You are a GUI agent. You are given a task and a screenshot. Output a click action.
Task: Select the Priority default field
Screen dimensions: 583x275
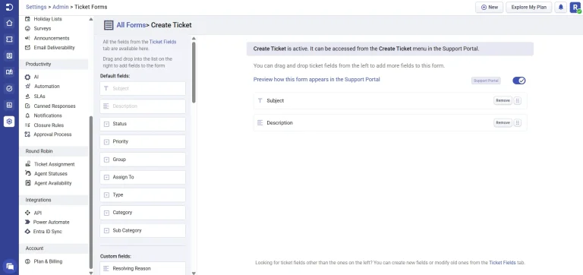coord(143,142)
